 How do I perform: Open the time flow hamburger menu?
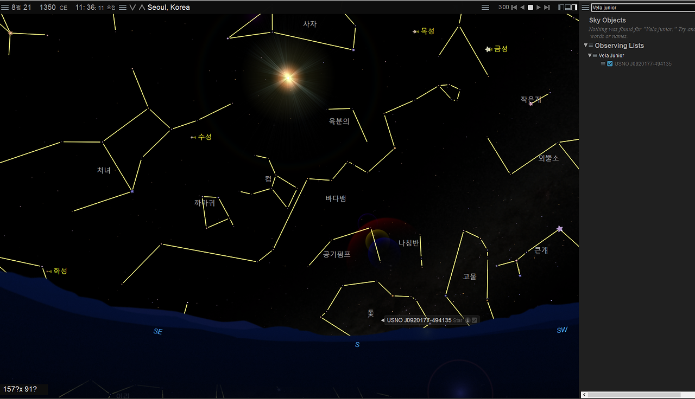coord(485,8)
